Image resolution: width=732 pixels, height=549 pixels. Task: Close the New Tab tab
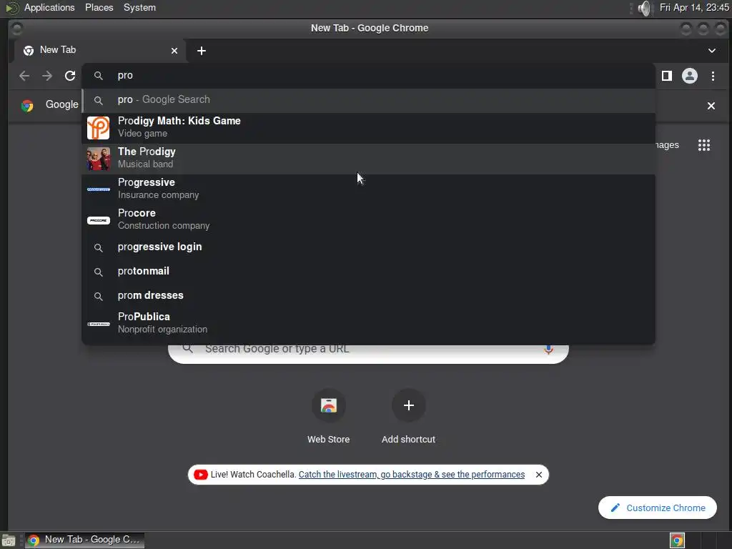coord(174,51)
